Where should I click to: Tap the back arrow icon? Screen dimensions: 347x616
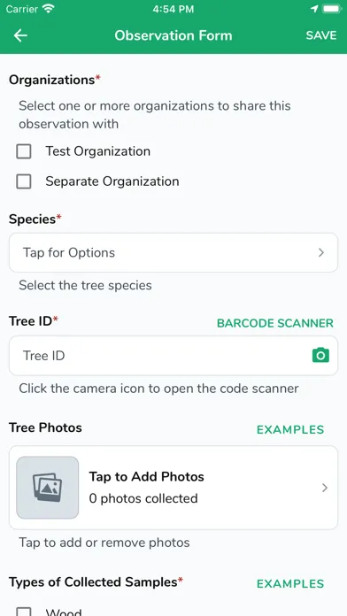[20, 35]
